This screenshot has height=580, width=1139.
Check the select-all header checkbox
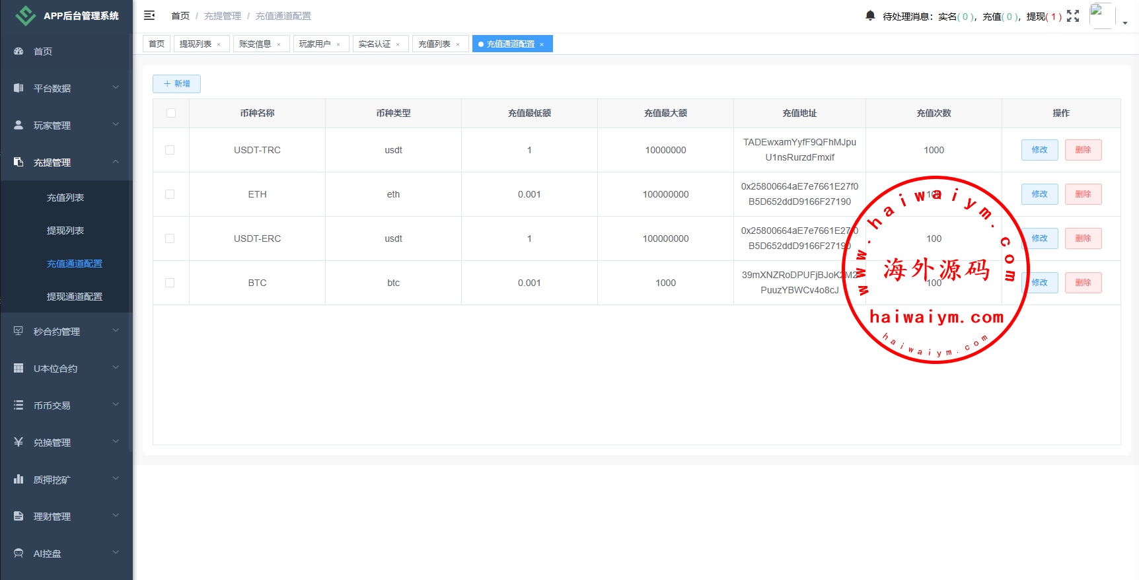(171, 113)
